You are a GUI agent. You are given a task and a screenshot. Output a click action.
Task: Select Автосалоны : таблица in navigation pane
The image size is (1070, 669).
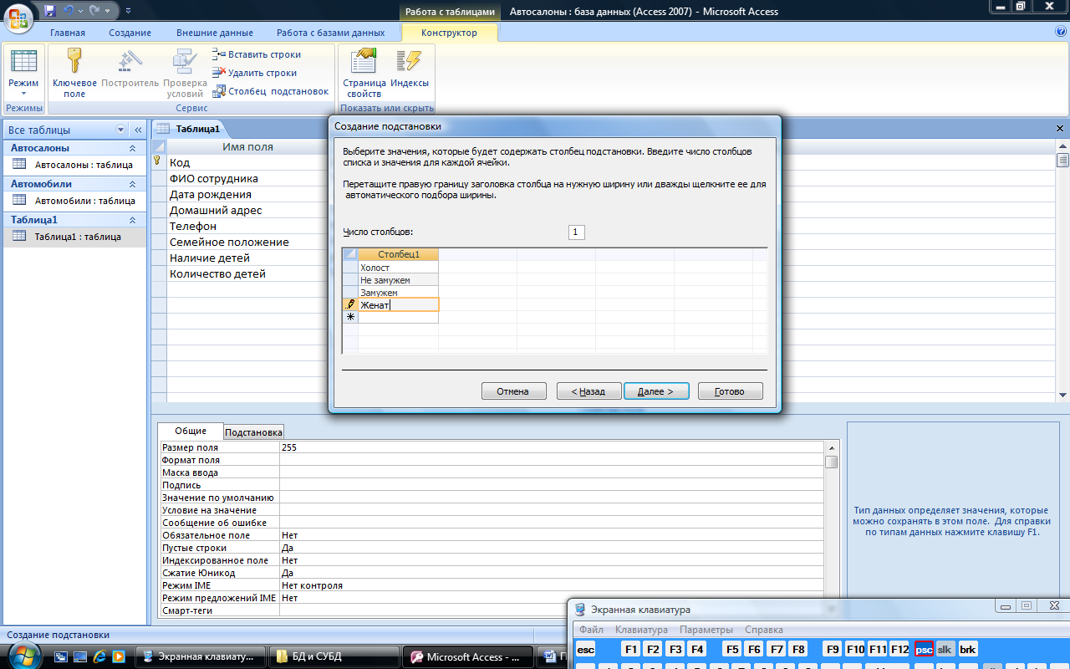[74, 165]
